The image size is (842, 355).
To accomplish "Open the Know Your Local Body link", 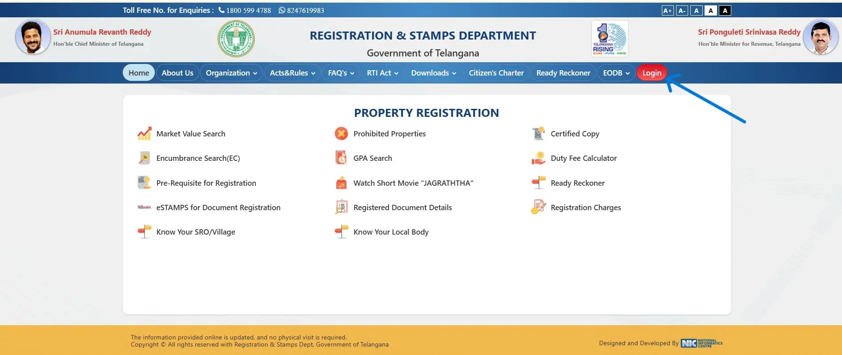I will click(391, 232).
